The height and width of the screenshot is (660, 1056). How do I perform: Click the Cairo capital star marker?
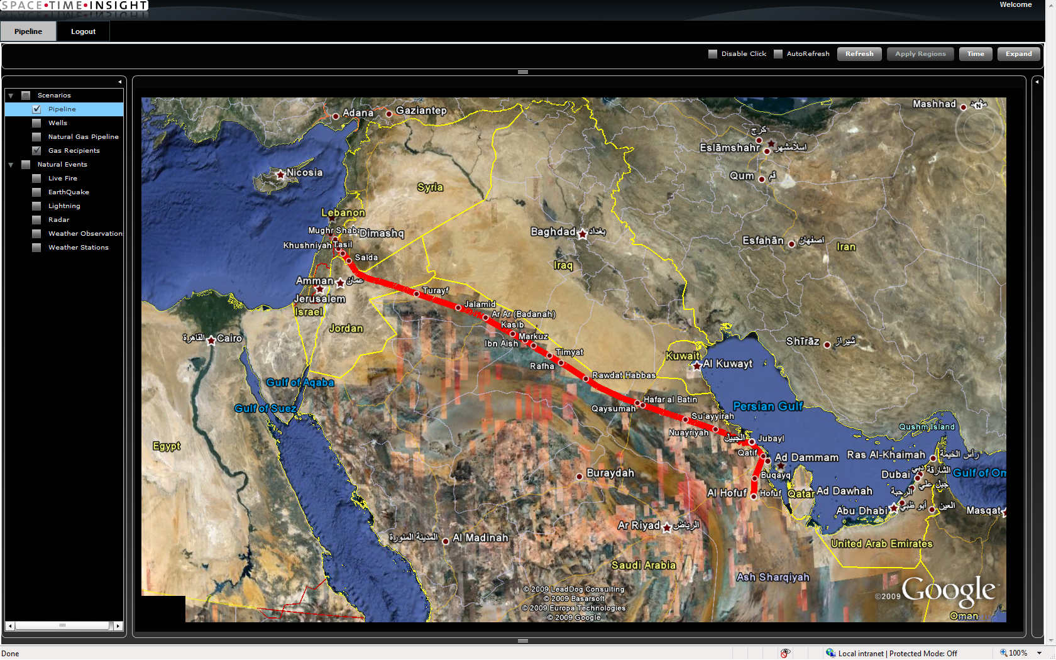click(x=211, y=340)
